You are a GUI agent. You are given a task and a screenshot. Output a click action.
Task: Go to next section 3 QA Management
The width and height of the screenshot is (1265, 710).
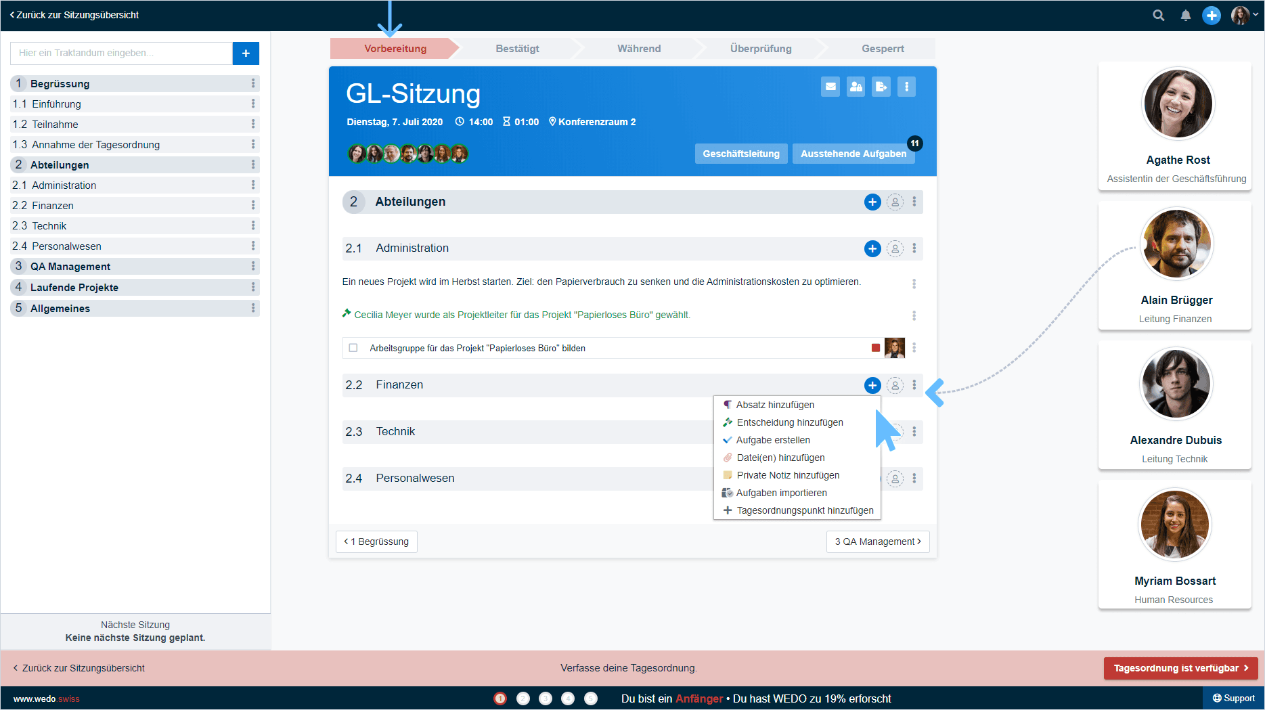tap(878, 541)
